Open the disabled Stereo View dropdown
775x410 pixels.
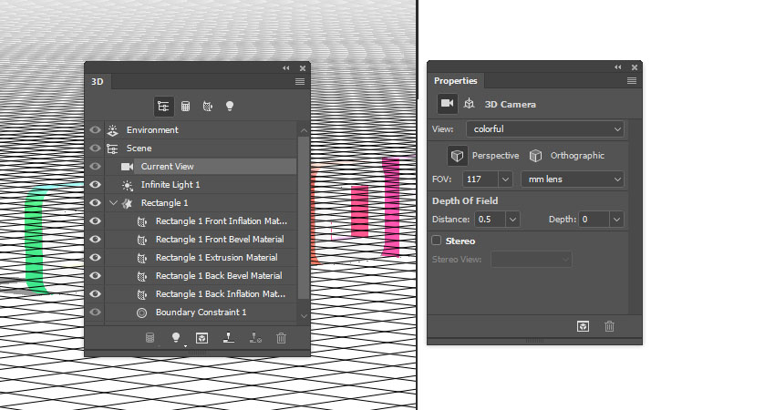click(532, 260)
